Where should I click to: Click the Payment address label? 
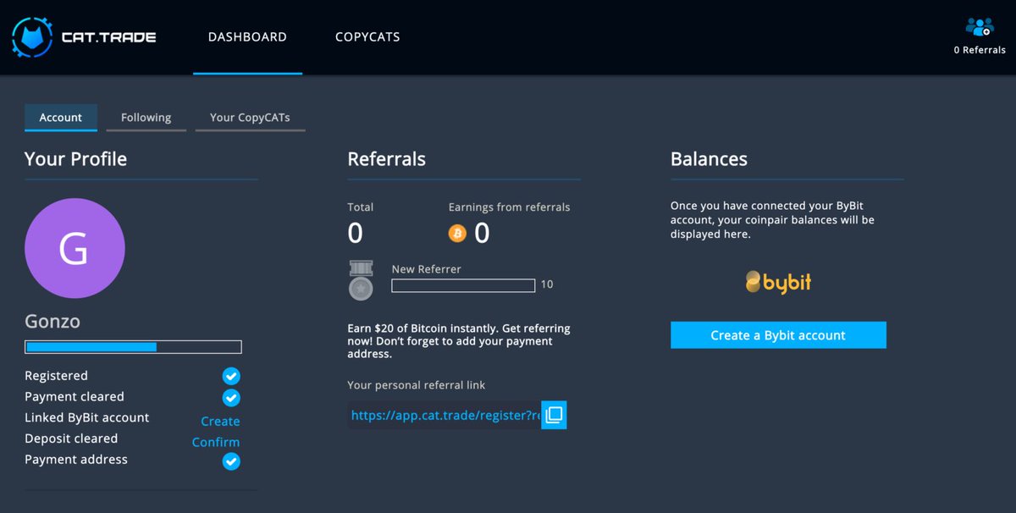[x=76, y=460]
